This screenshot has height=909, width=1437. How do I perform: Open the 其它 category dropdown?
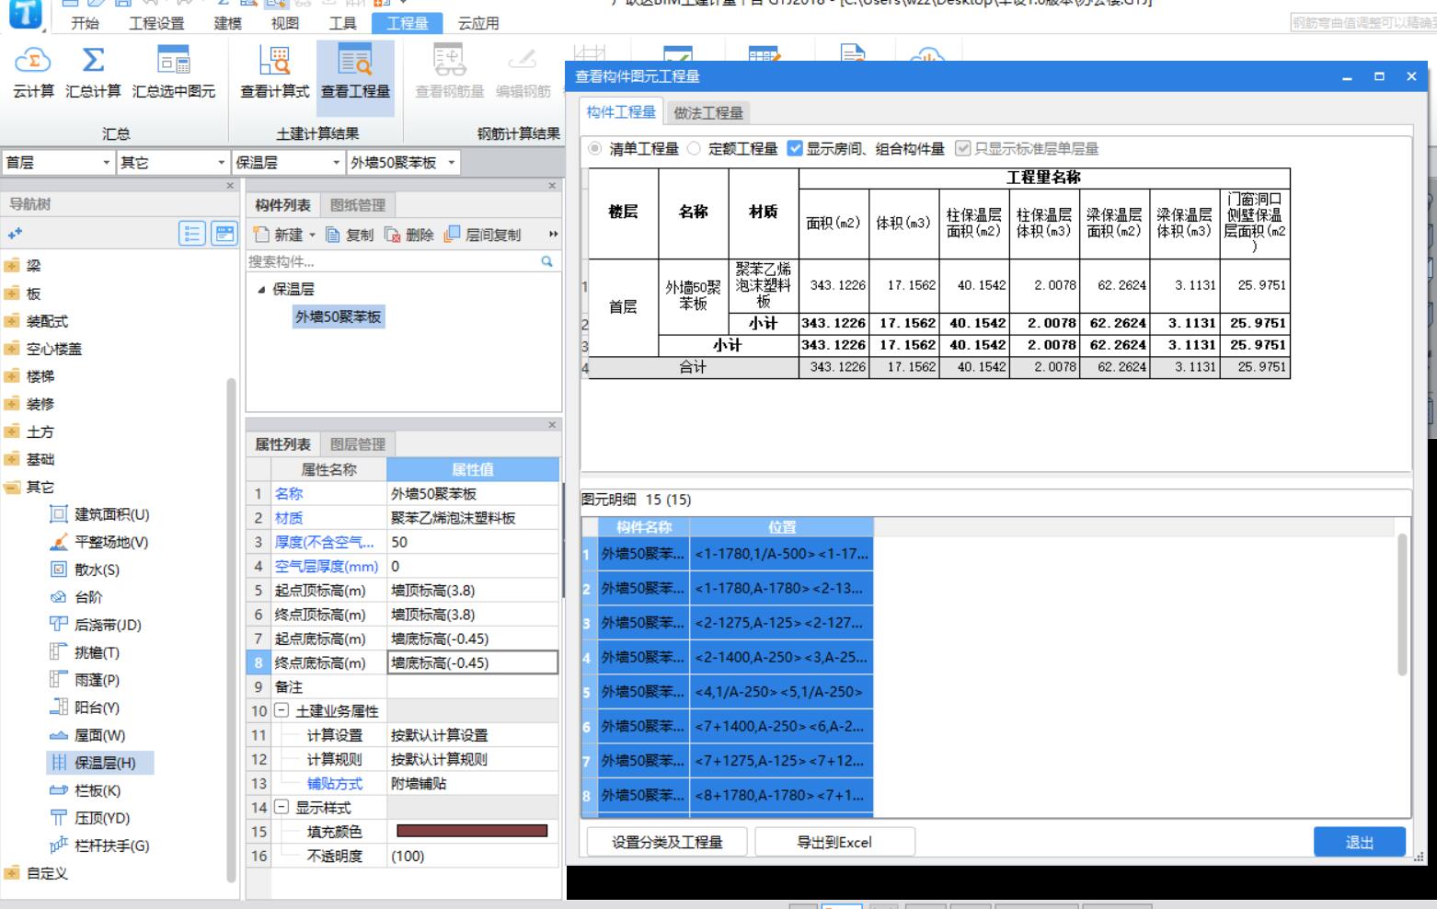(x=221, y=163)
